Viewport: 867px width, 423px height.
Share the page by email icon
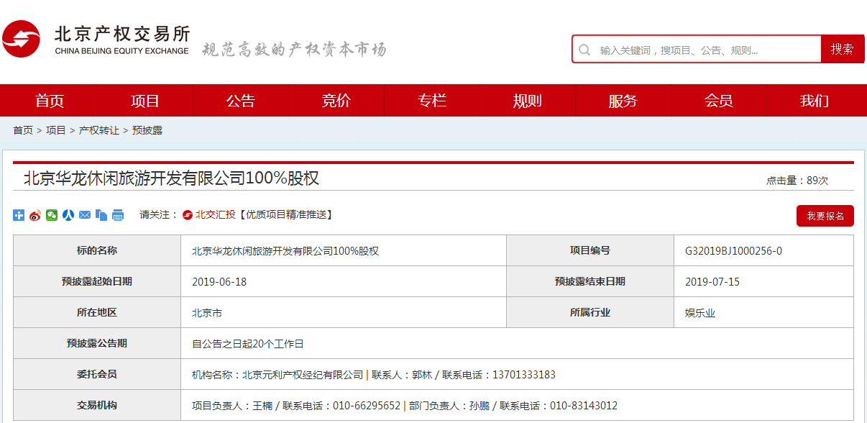[x=85, y=215]
